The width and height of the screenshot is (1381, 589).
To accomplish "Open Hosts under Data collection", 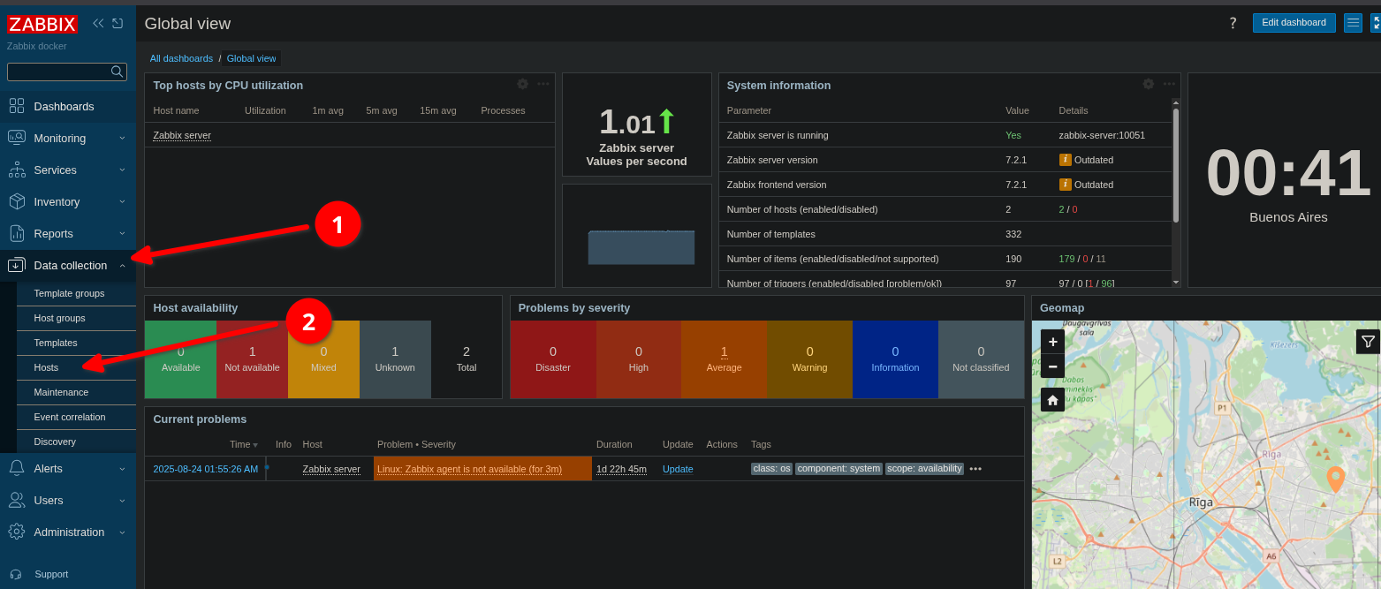I will point(46,367).
